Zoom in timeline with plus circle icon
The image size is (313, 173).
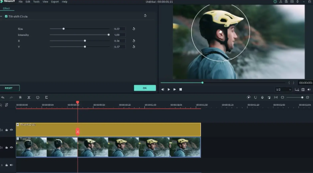click(308, 97)
